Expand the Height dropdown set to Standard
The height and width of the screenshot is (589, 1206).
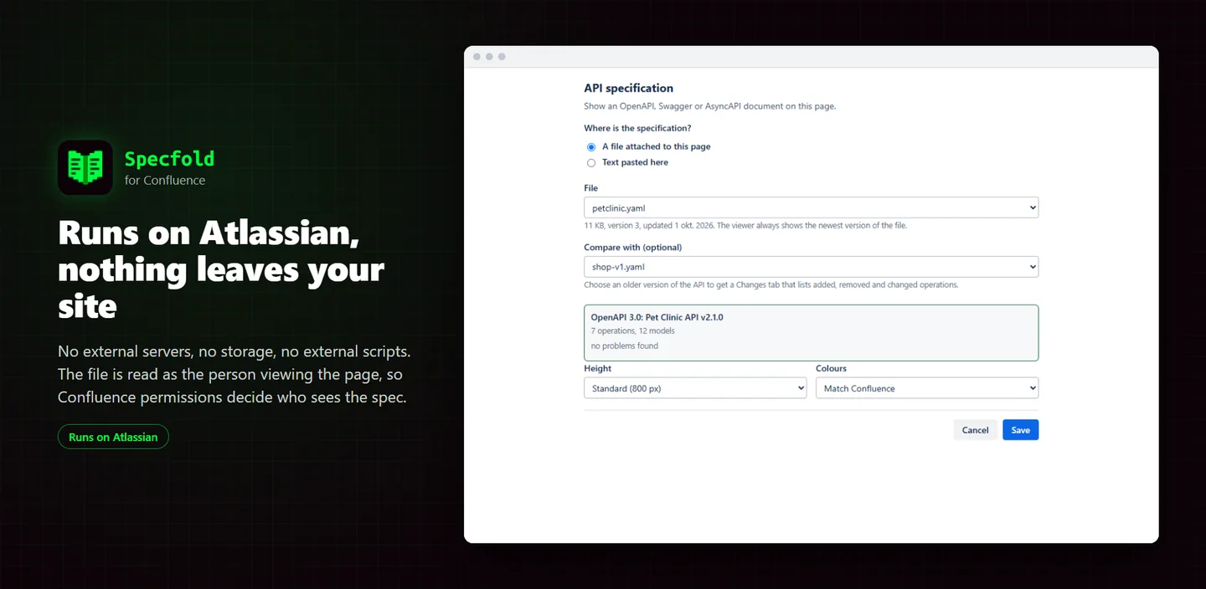point(695,388)
